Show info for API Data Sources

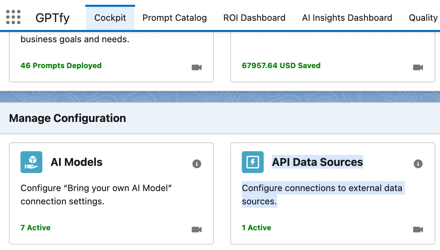418,164
